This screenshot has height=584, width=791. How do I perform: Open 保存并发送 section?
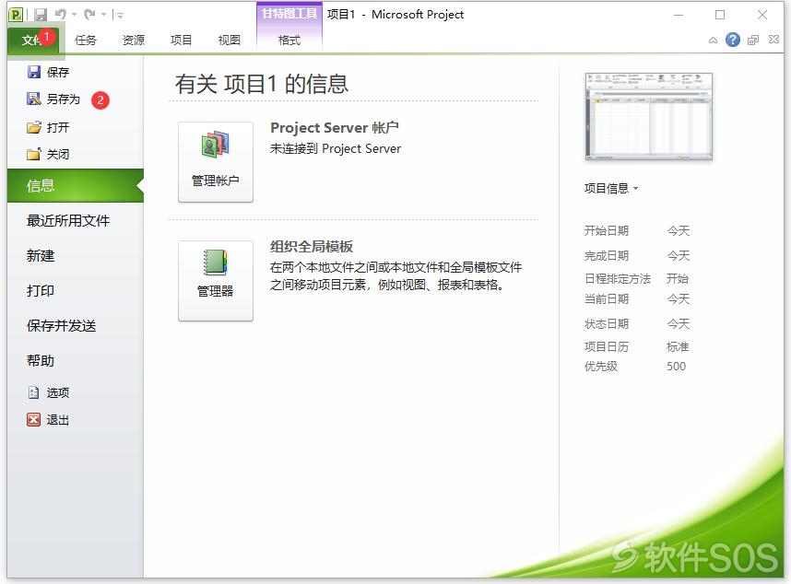click(61, 325)
